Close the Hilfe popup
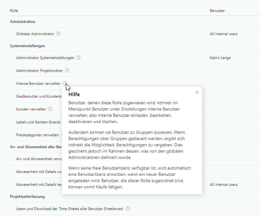Screen dimensions: 260x216 [x=197, y=92]
